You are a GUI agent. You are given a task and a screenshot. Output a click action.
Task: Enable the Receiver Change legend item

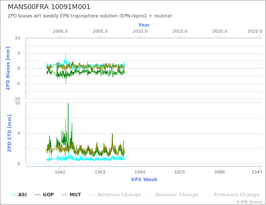(x=173, y=195)
